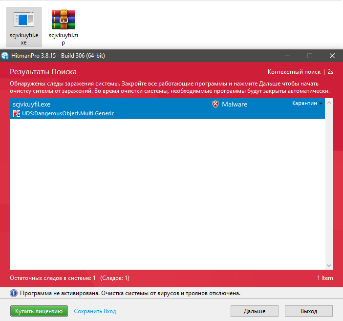Click the red Malware shield icon
Viewport: 343px width, 321px height.
coord(215,104)
